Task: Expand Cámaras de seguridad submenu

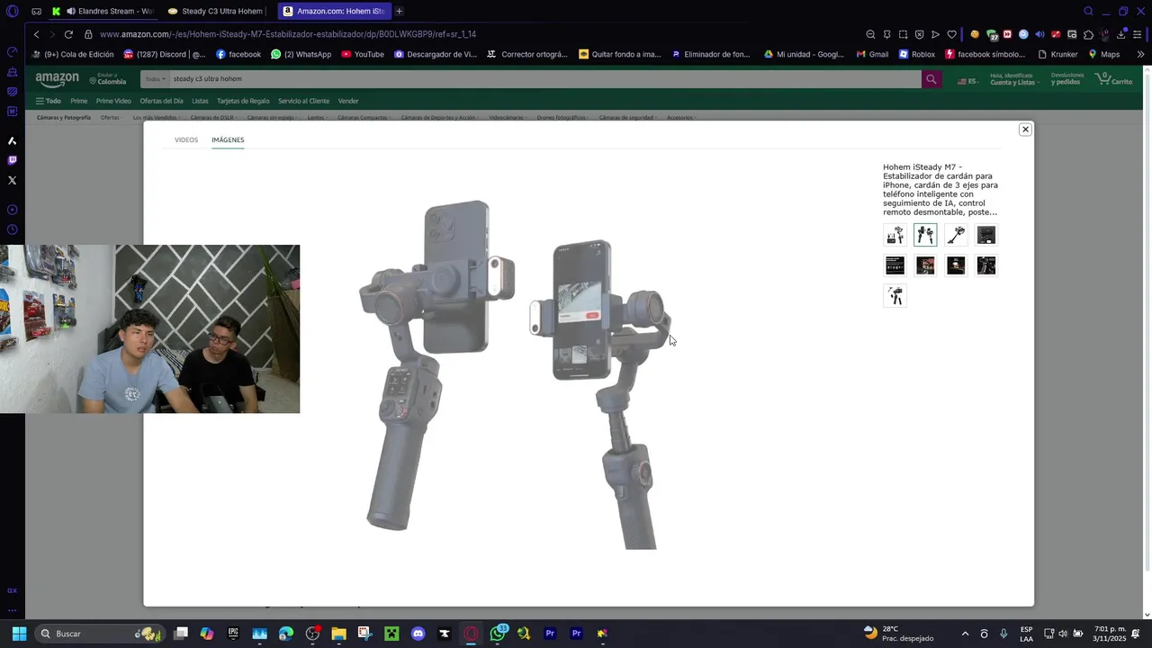Action: click(x=628, y=118)
